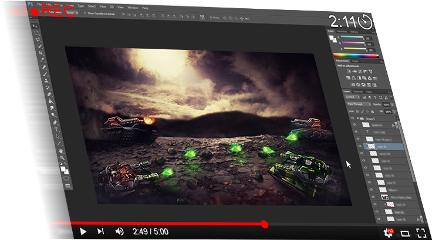Select the Pen tool

55,122
